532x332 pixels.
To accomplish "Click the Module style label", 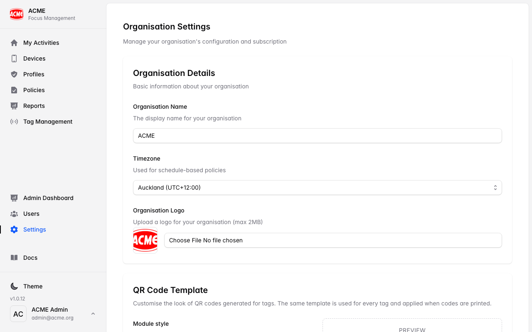I will (x=151, y=324).
